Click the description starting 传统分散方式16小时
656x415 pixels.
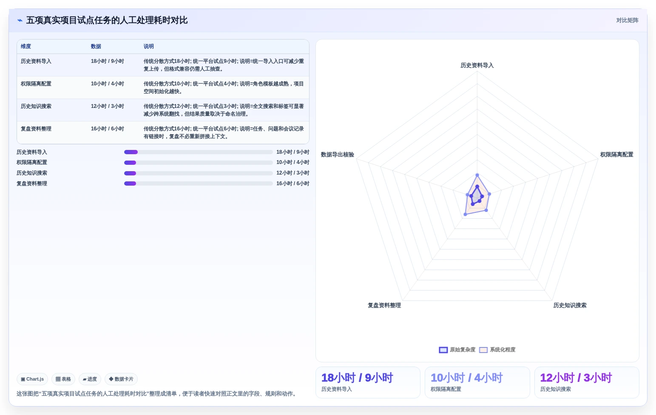click(x=224, y=133)
